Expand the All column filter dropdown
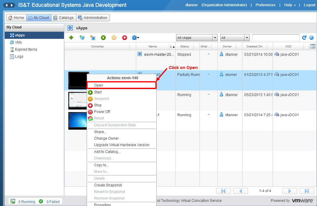 (247, 38)
